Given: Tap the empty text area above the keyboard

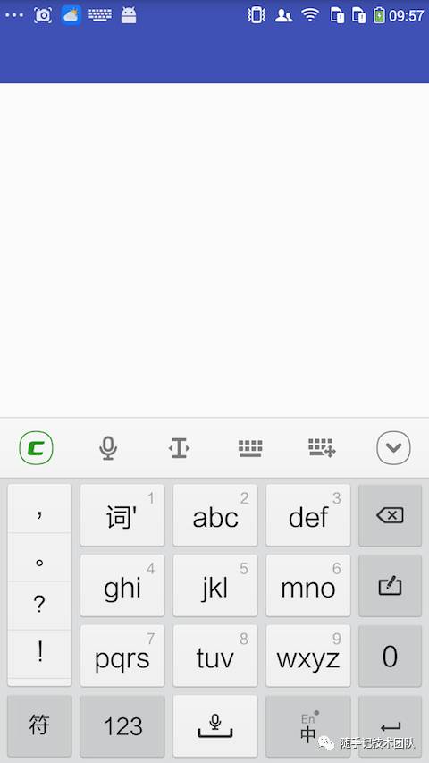Looking at the screenshot, I should click(214, 250).
